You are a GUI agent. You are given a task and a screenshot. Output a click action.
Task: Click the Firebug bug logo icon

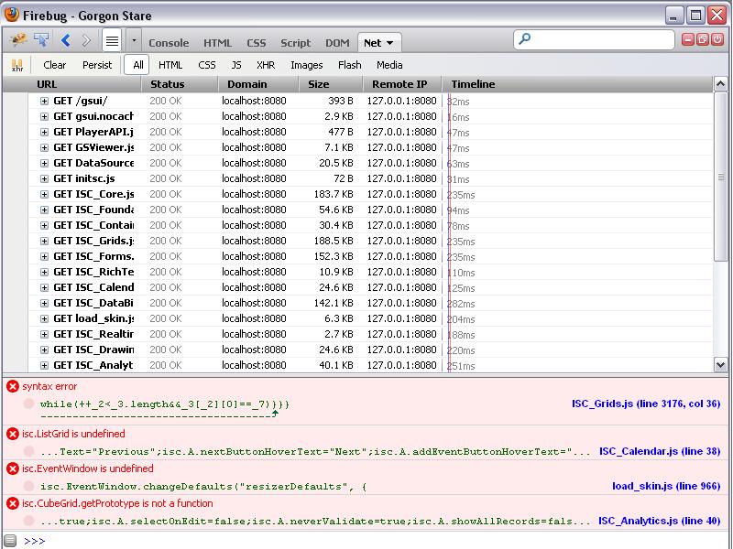(18, 40)
